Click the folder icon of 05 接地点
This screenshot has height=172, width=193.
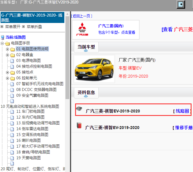(13, 72)
